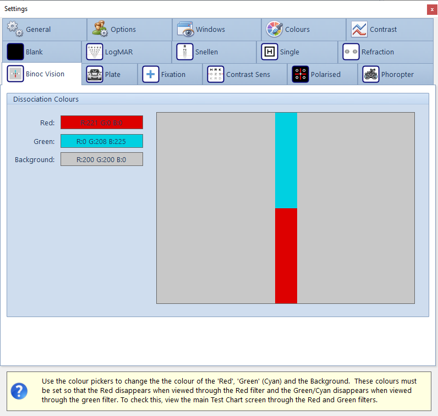Screen dimensions: 438x416
Task: Click the Phoropter device icon
Action: point(371,74)
